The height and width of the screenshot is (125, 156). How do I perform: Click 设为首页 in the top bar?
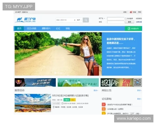pyautogui.click(x=18, y=12)
